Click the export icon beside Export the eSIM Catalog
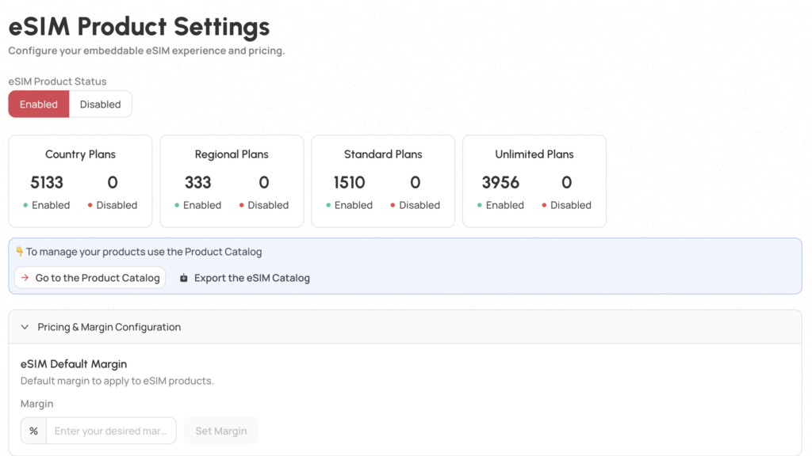The height and width of the screenshot is (456, 812). coord(184,279)
